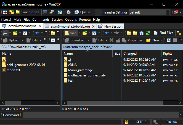Expand the New dropdown arrow
The width and height of the screenshot is (183, 125).
coord(161,41)
